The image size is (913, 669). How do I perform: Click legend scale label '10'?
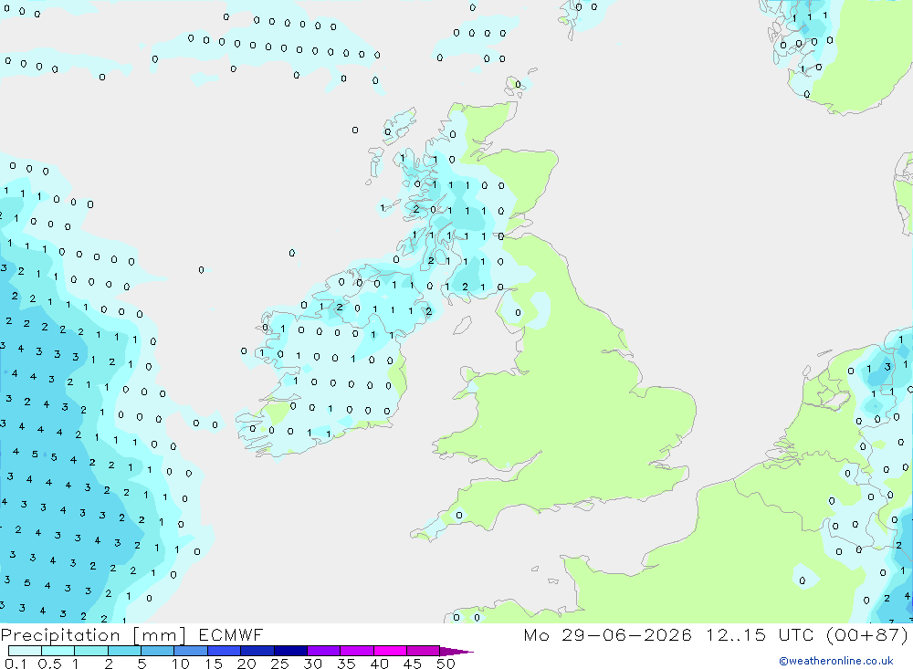click(x=181, y=664)
